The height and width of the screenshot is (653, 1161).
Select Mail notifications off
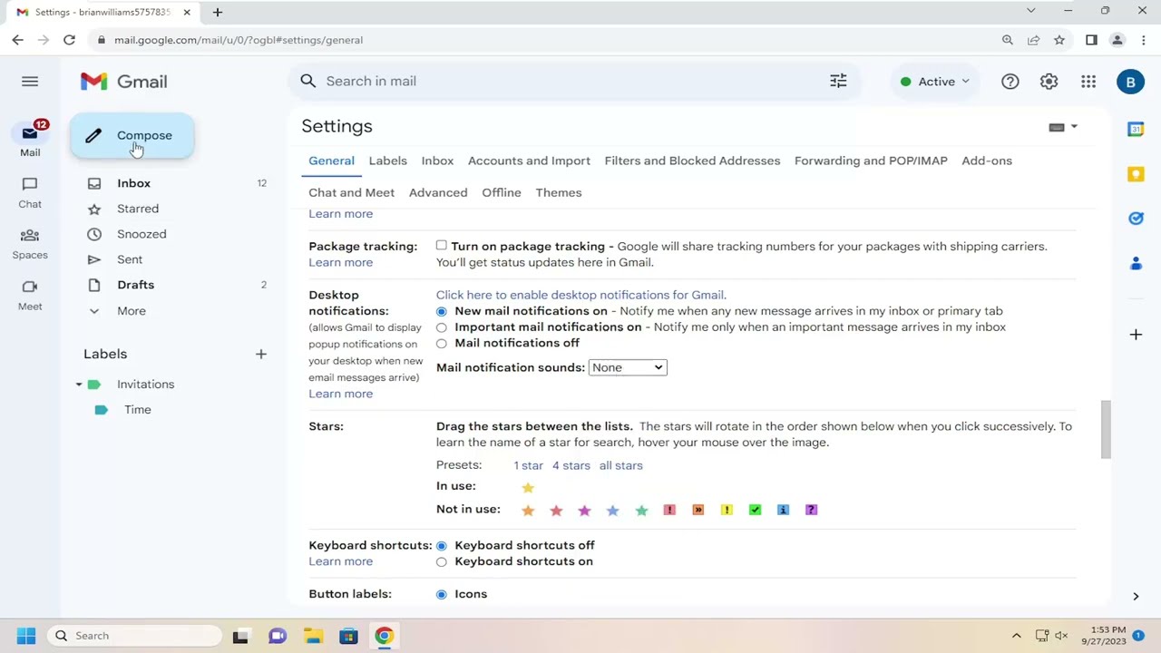point(442,344)
